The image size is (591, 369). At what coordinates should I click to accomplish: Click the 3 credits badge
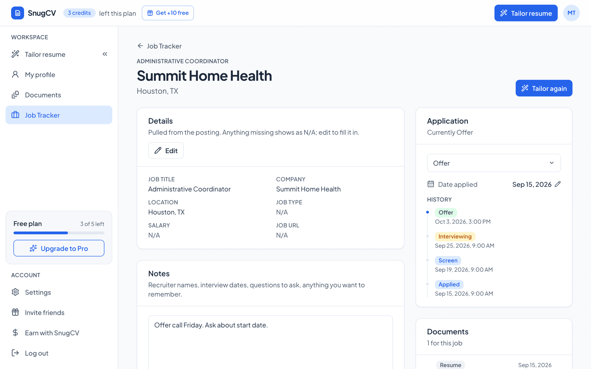click(x=79, y=13)
